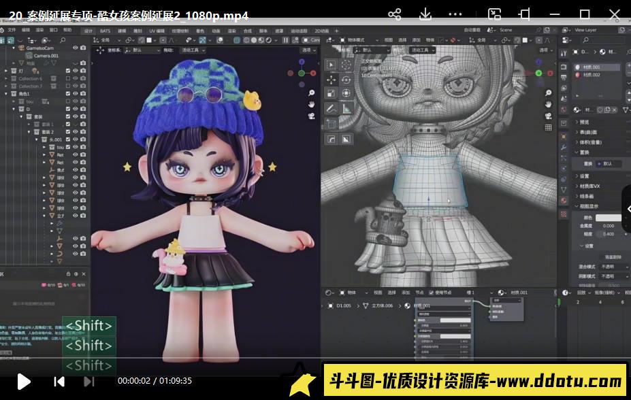Open the more options ellipsis menu
The height and width of the screenshot is (400, 631).
(x=455, y=14)
